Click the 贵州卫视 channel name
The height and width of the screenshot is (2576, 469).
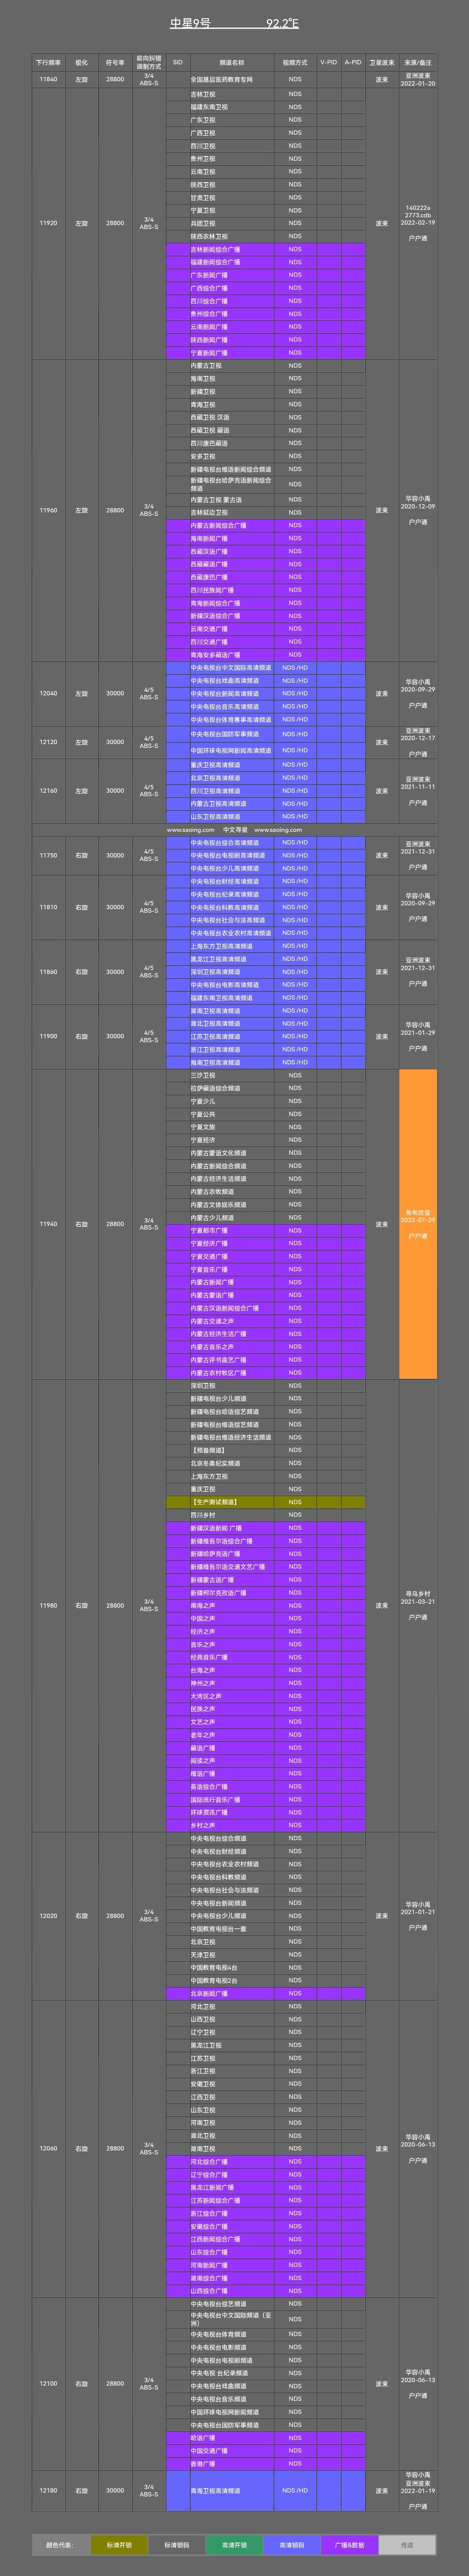203,158
